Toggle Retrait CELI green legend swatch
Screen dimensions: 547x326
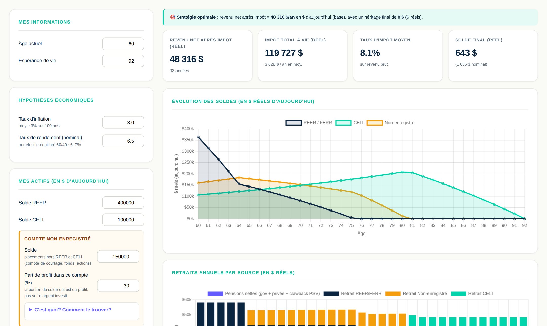458,294
